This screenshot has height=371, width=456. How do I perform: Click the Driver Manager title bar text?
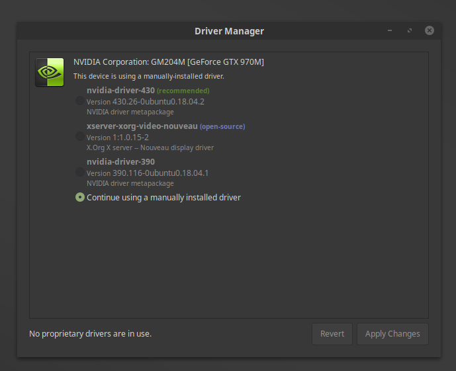pyautogui.click(x=229, y=31)
